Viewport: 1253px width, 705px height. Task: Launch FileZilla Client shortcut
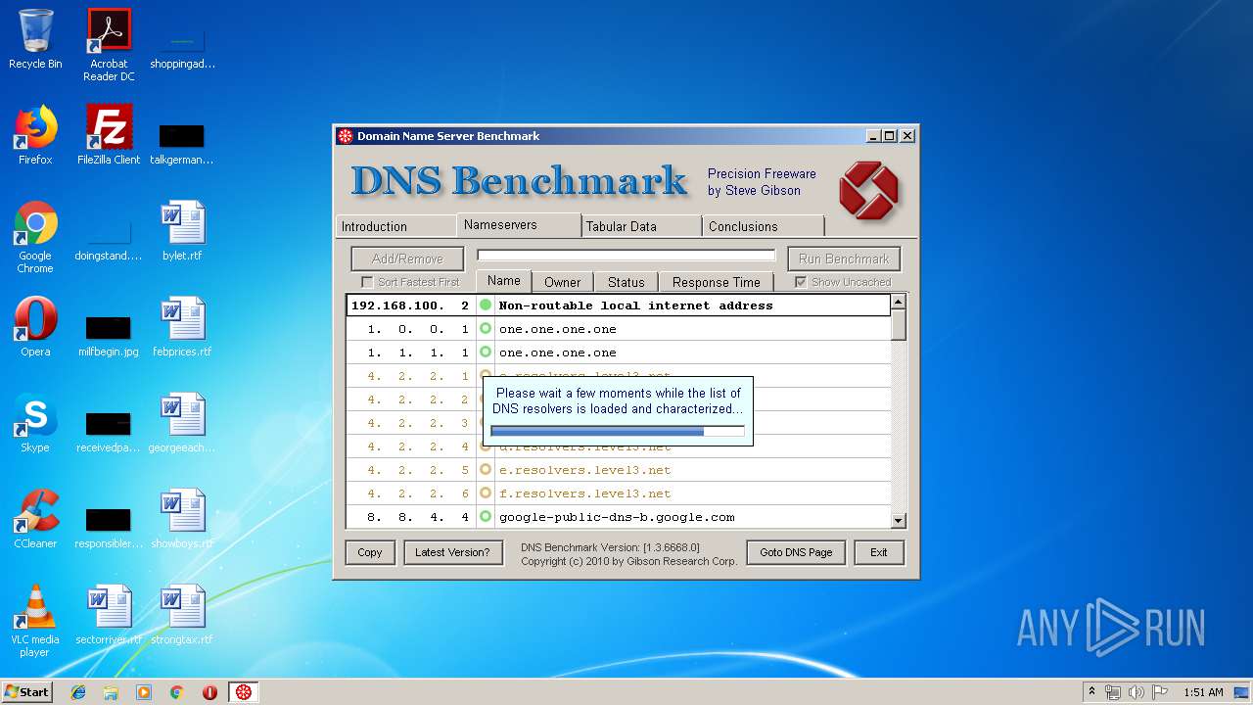[x=109, y=135]
